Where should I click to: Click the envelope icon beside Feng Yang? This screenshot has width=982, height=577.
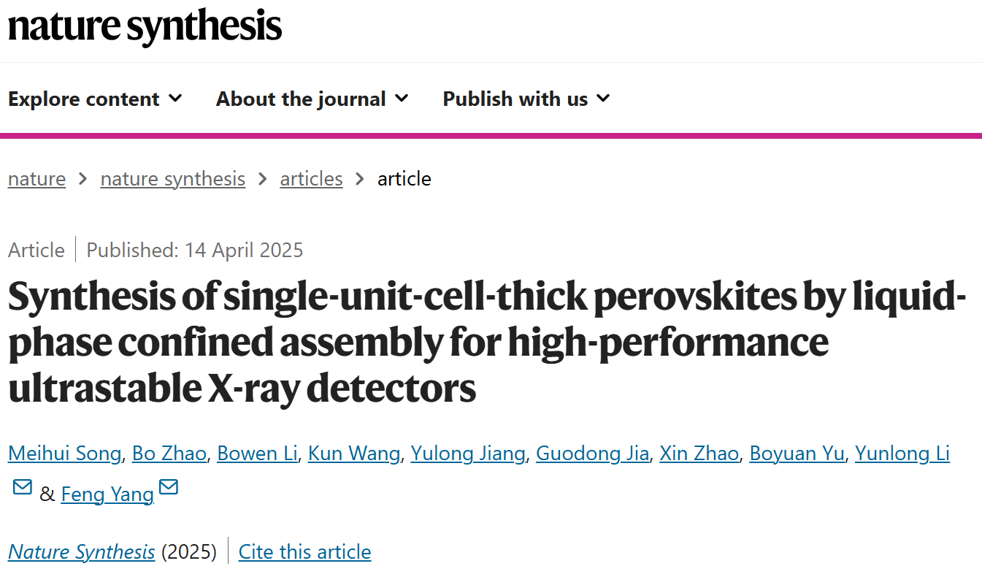[169, 486]
